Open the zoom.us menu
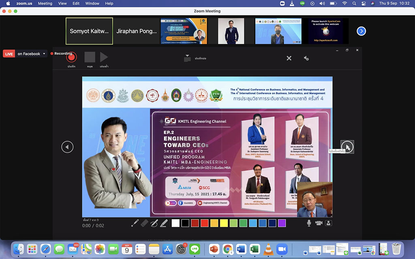 pyautogui.click(x=24, y=3)
